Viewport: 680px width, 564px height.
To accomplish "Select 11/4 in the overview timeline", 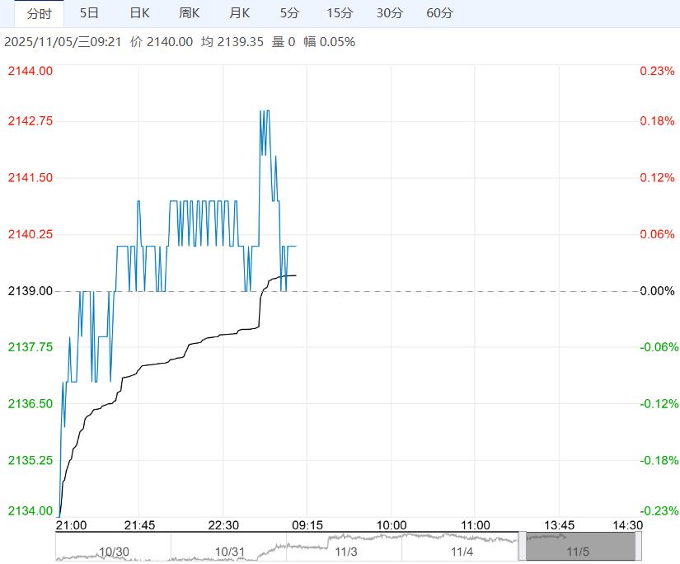I will (462, 552).
